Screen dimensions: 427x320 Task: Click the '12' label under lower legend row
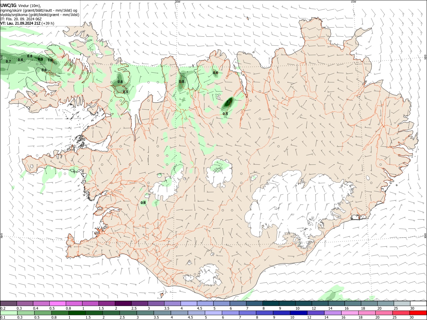(x=309, y=317)
